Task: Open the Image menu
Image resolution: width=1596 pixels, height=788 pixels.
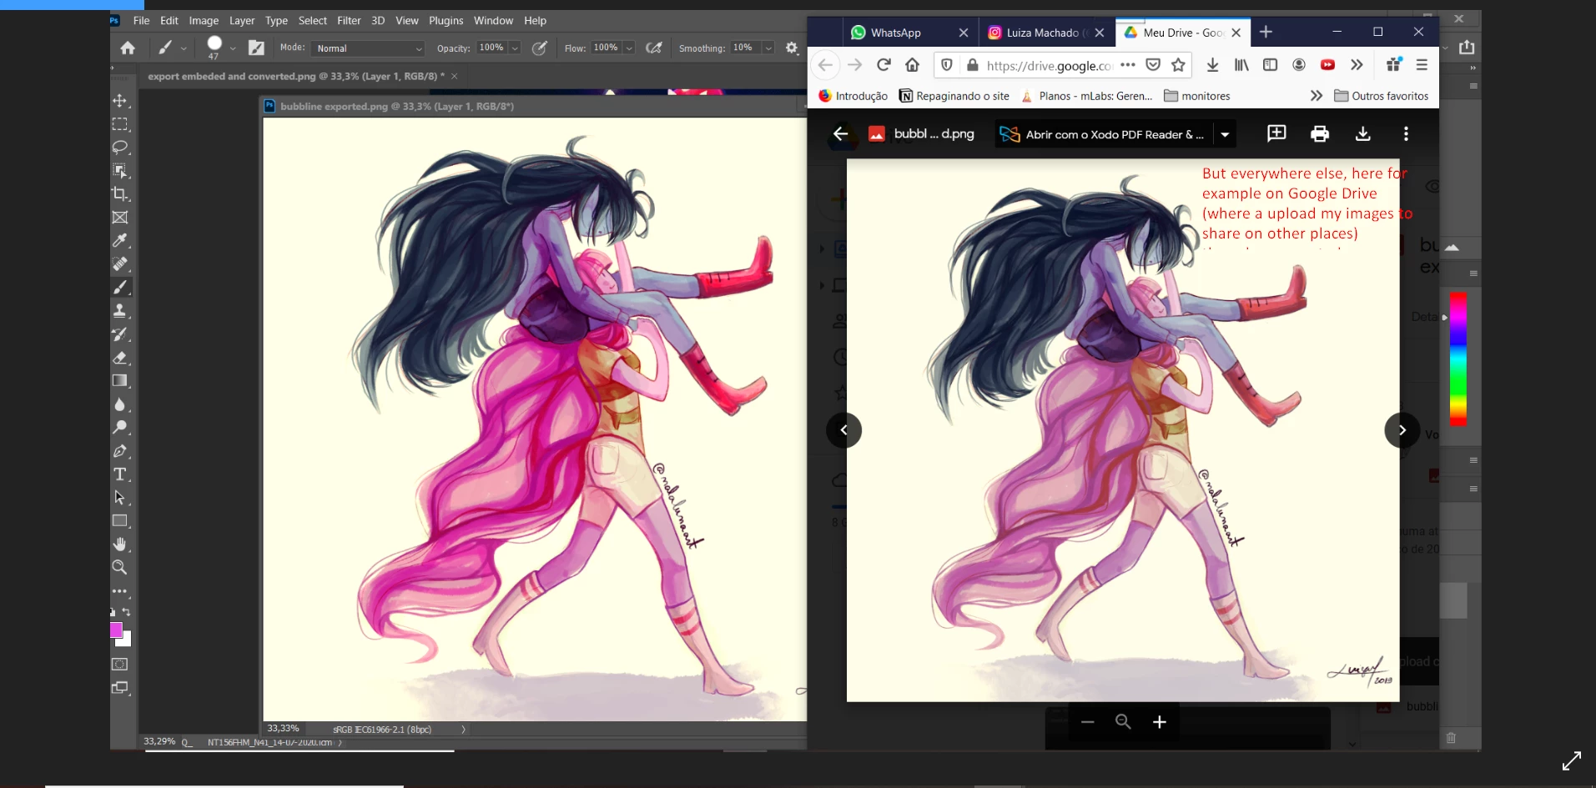Action: [204, 21]
